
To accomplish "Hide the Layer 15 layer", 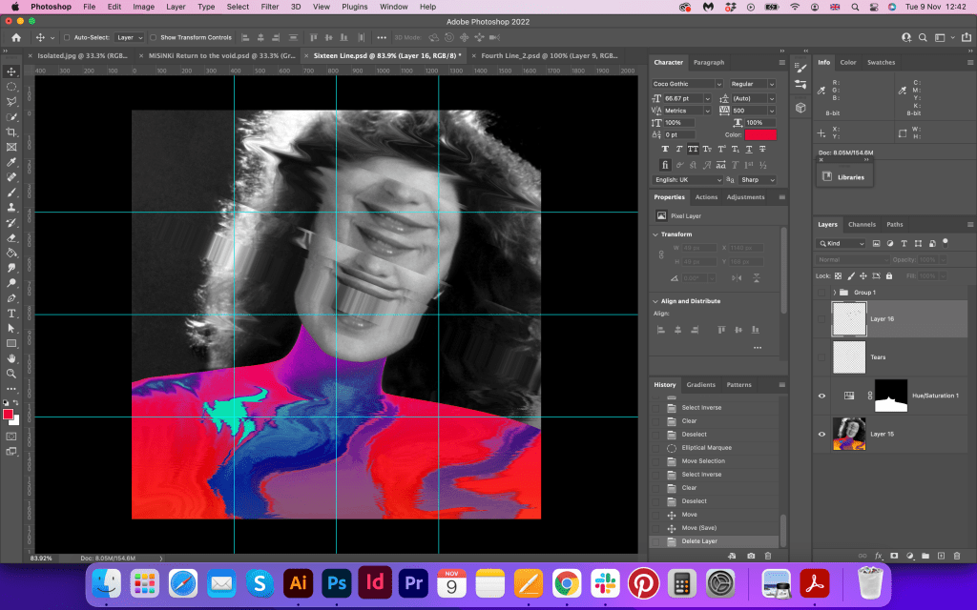I will coord(821,434).
